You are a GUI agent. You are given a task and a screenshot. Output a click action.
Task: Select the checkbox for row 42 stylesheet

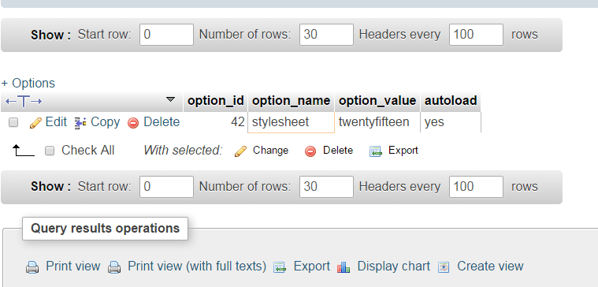13,122
